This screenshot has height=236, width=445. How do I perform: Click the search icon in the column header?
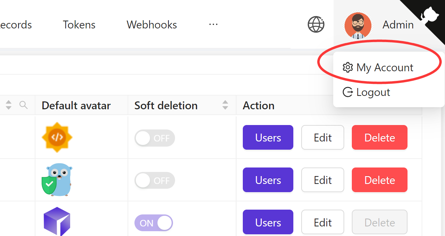pyautogui.click(x=23, y=105)
